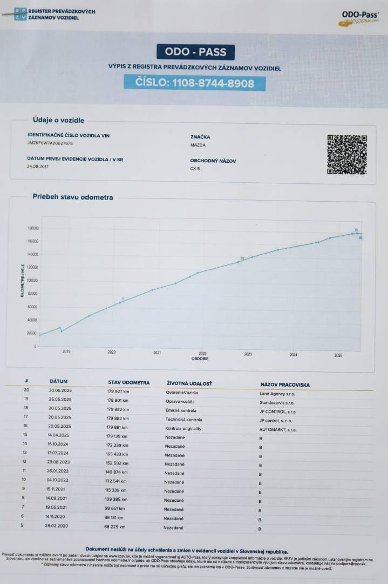Click the 2025 label on chart axis
Screen dimensions: 388x584
pyautogui.click(x=338, y=355)
